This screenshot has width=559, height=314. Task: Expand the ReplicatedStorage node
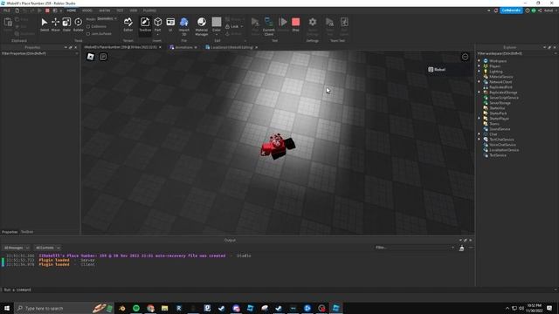[480, 92]
